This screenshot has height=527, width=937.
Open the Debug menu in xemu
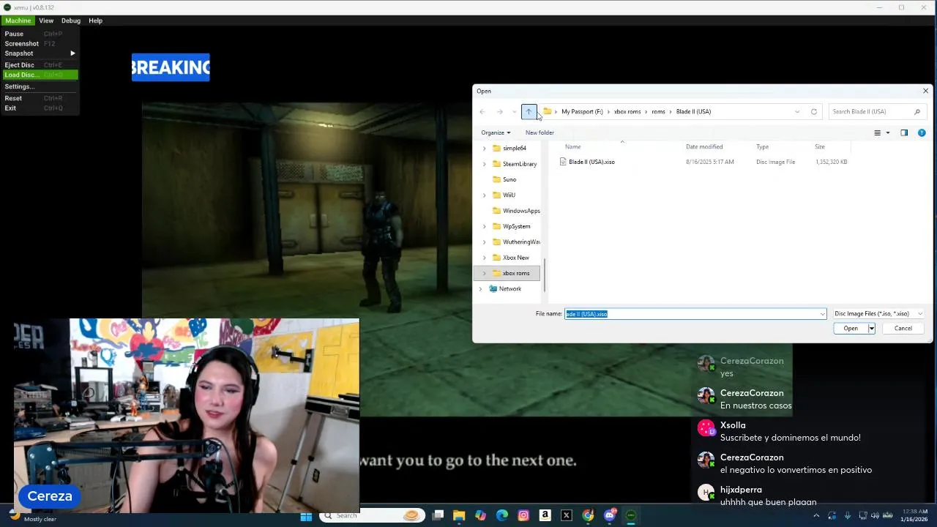coord(71,20)
